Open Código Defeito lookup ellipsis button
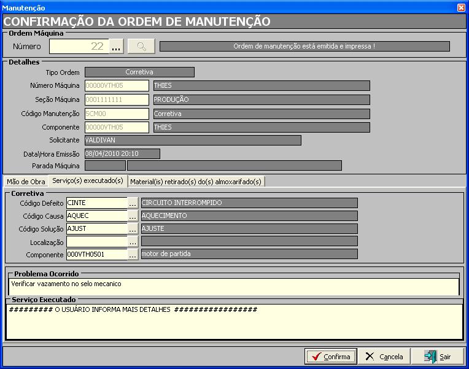This screenshot has width=469, height=369. (133, 203)
